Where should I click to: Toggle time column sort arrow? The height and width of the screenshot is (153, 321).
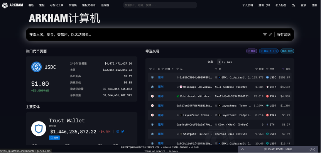pos(172,69)
